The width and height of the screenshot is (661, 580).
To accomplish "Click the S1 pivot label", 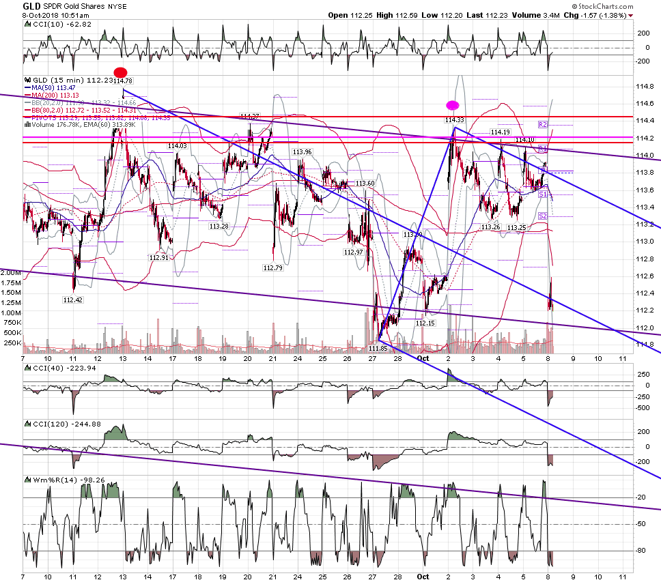I will point(543,194).
